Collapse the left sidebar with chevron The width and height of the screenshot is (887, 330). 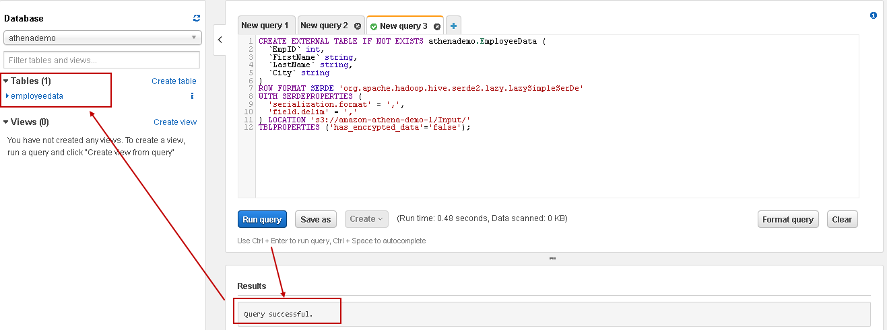220,40
